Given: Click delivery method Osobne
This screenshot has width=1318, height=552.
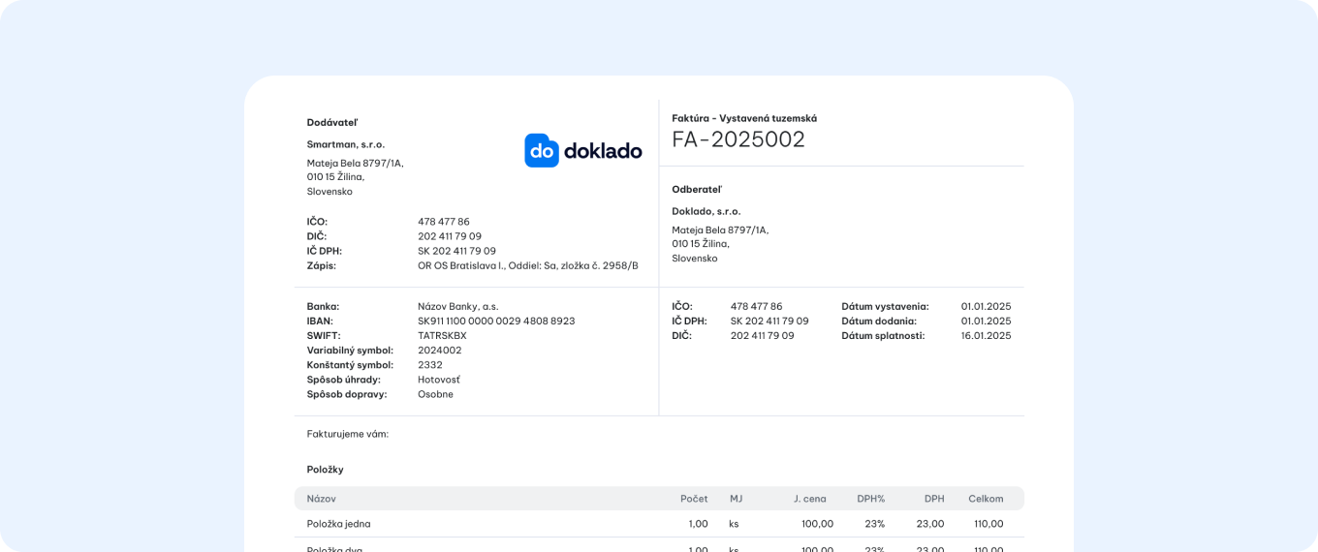Looking at the screenshot, I should (435, 394).
